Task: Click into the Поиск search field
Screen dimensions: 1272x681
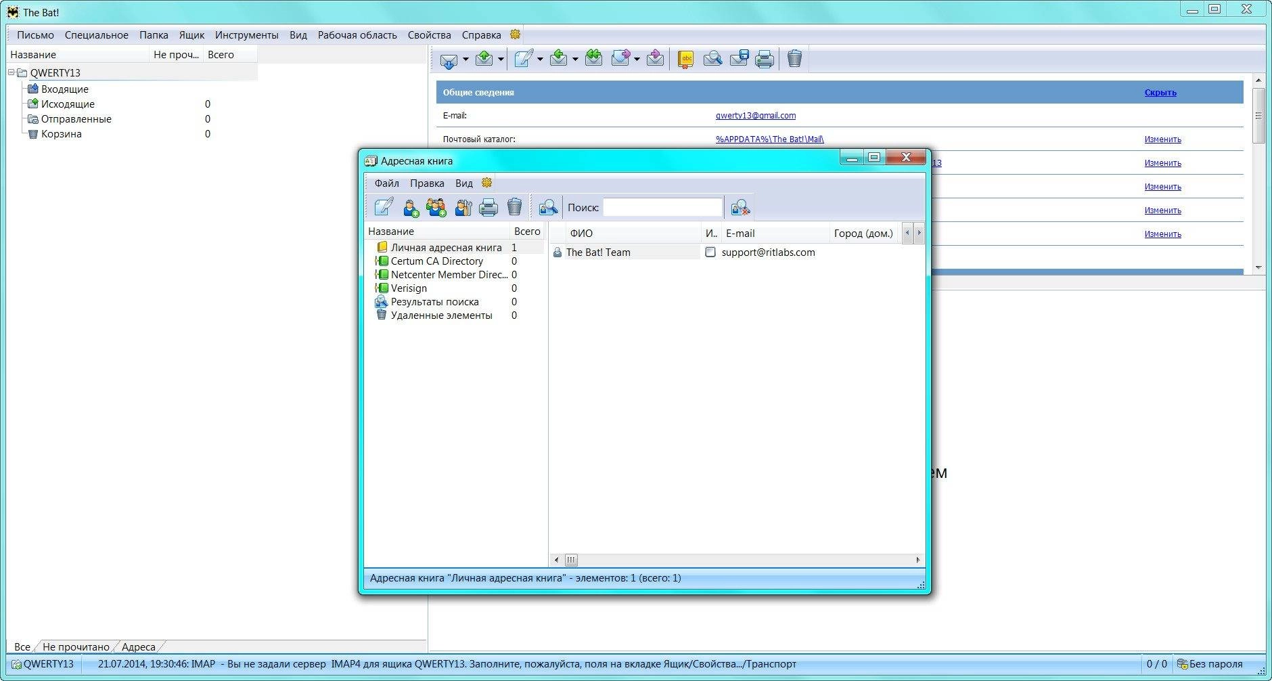Action: 662,207
